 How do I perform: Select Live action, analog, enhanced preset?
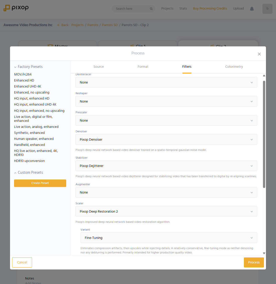[36, 127]
